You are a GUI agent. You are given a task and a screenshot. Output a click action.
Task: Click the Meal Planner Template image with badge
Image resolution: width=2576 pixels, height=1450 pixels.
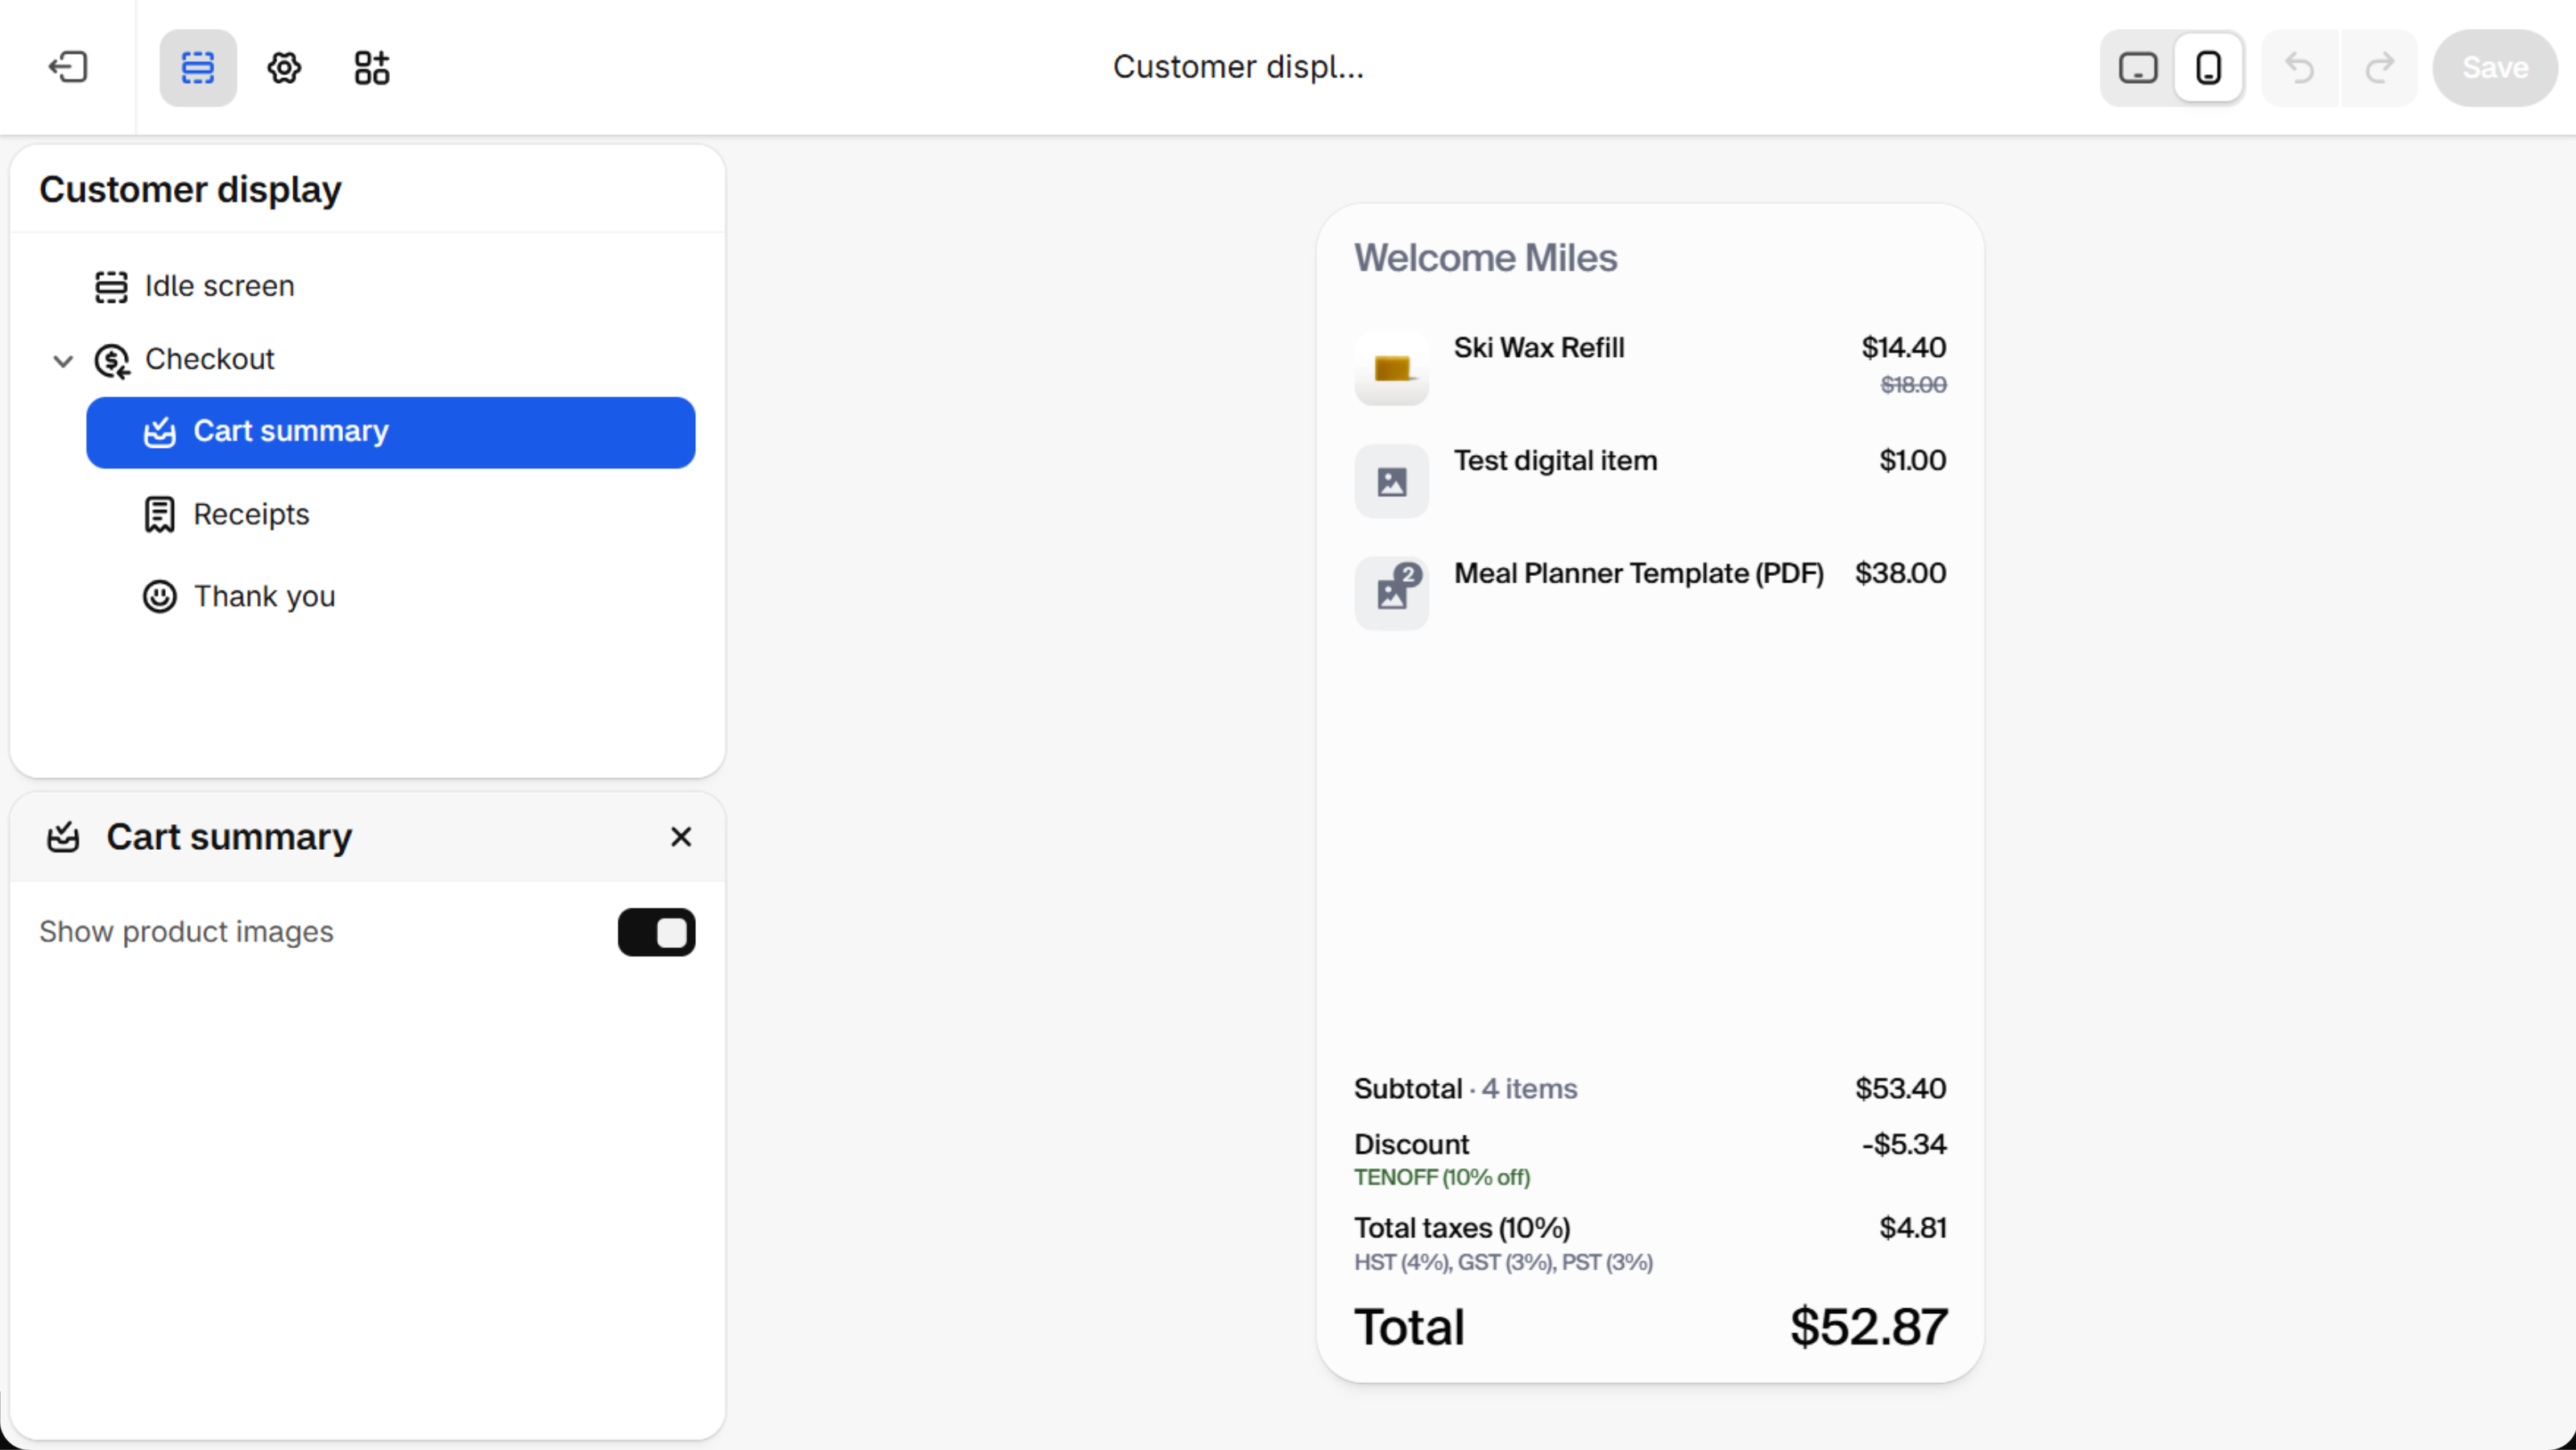tap(1391, 593)
